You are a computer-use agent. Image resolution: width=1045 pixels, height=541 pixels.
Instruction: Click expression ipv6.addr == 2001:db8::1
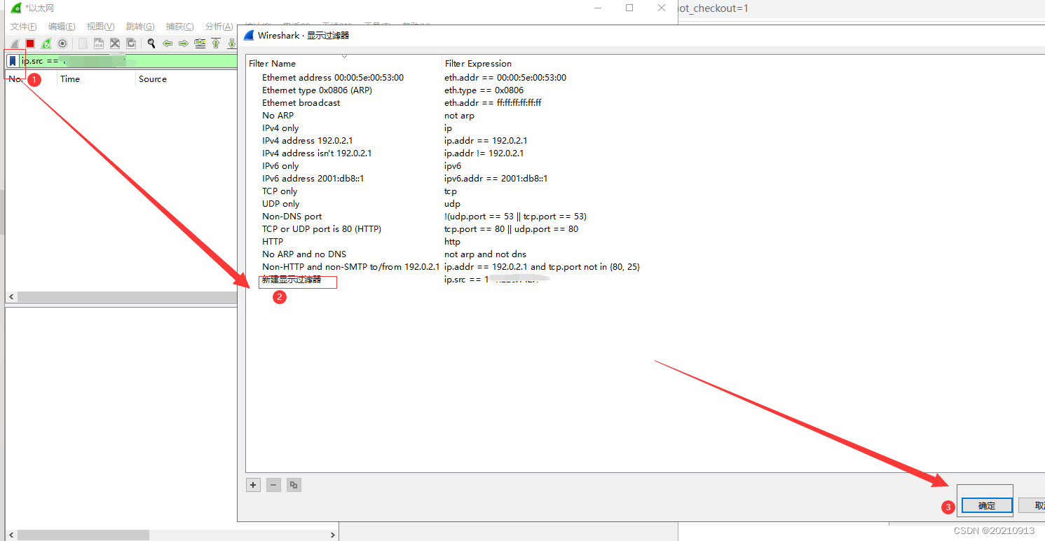tap(496, 179)
